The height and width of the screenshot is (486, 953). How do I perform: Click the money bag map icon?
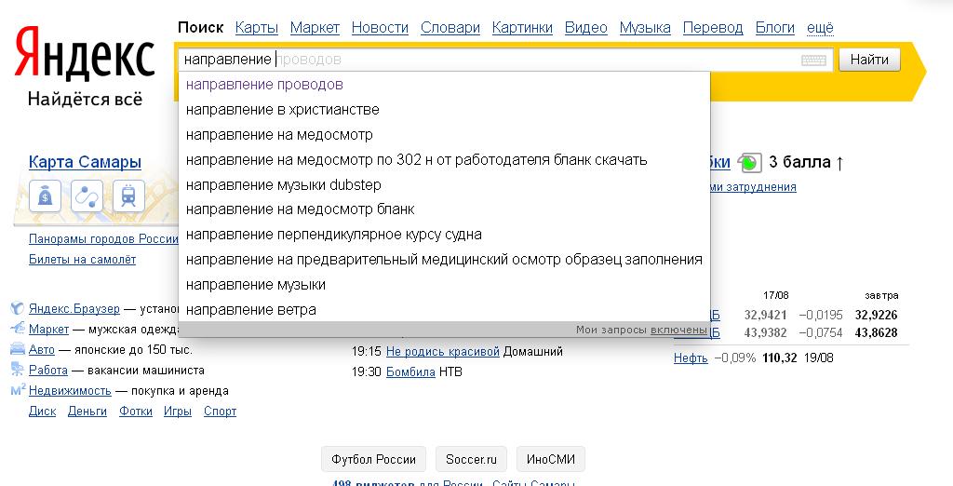[46, 196]
